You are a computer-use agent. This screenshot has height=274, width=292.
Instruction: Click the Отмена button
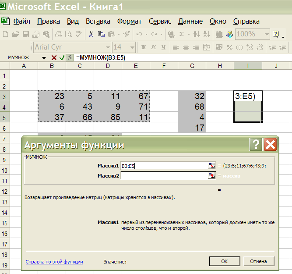[x=258, y=261]
